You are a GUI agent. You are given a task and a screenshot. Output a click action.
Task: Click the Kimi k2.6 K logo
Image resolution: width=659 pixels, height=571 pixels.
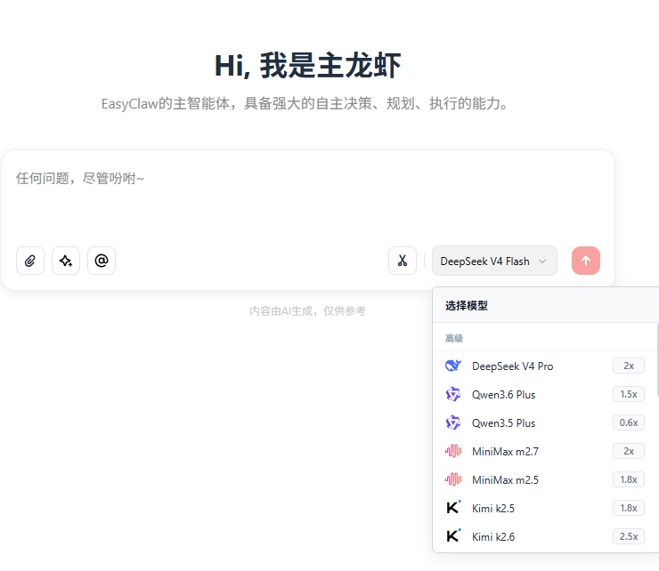coord(453,535)
